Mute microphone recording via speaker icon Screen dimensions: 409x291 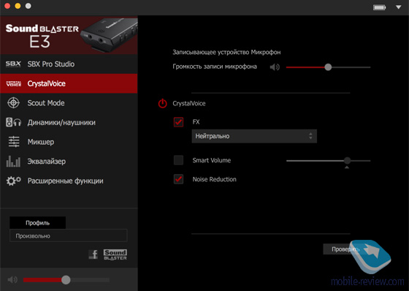tap(275, 67)
